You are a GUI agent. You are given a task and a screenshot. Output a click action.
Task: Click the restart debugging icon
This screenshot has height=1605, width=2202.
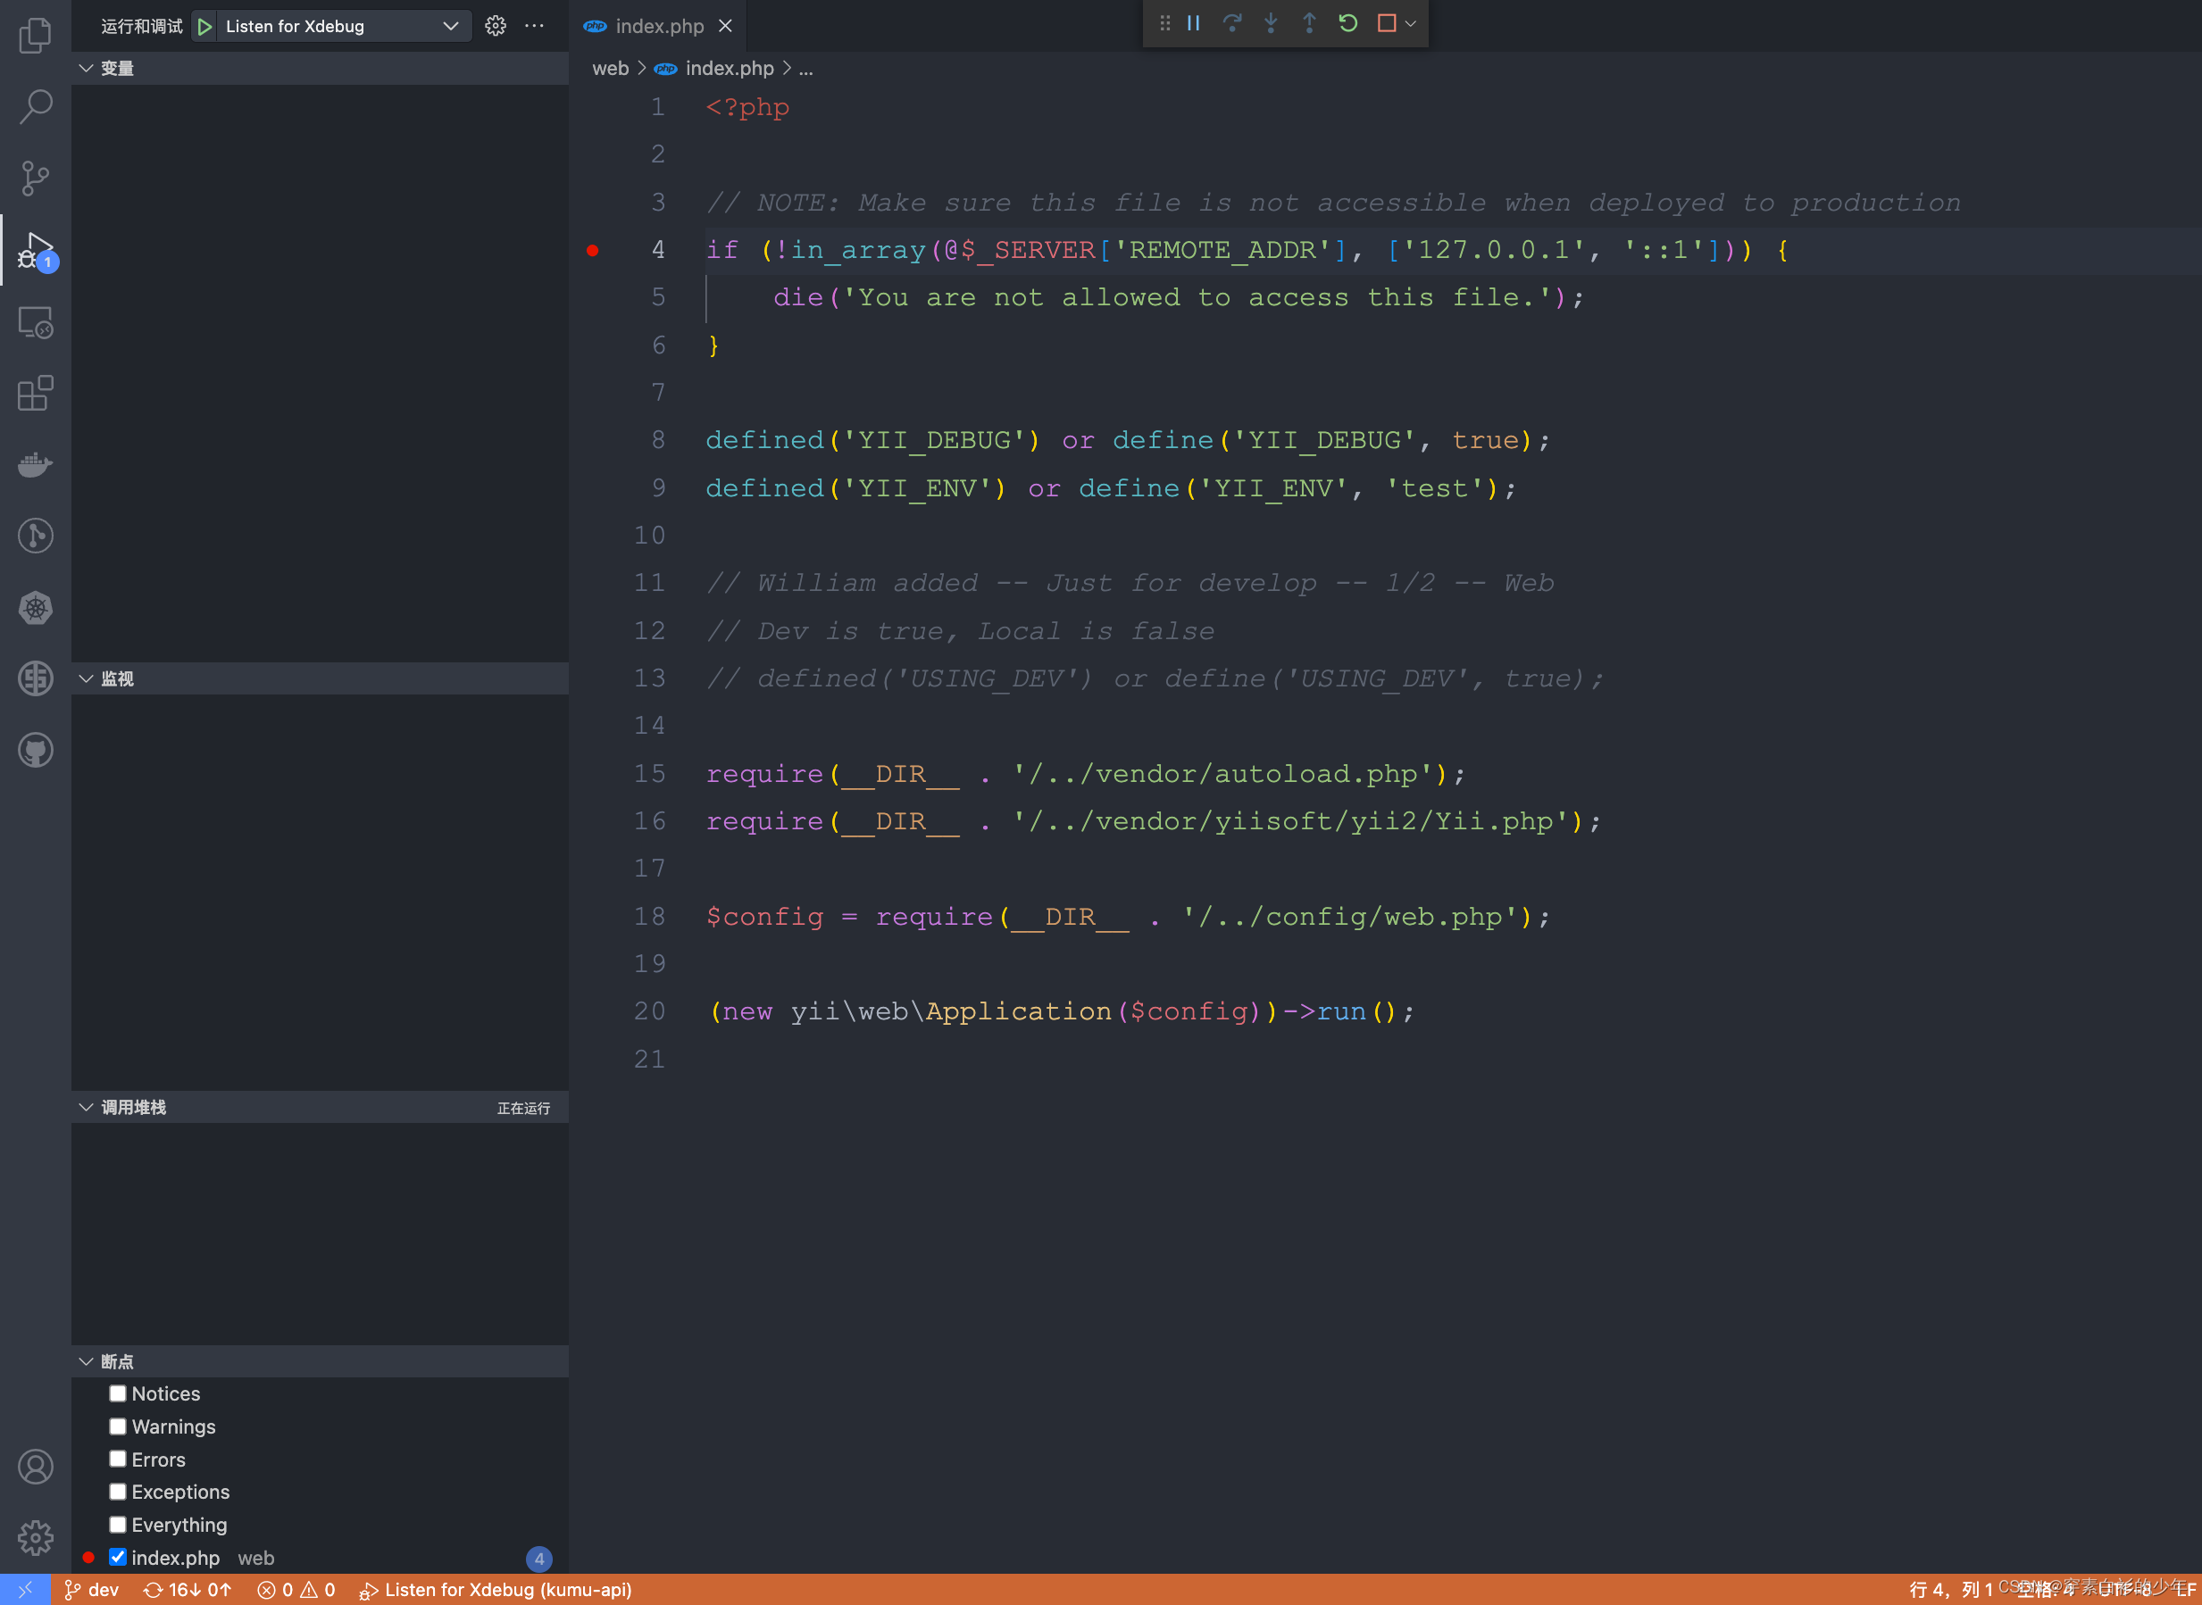(1347, 23)
